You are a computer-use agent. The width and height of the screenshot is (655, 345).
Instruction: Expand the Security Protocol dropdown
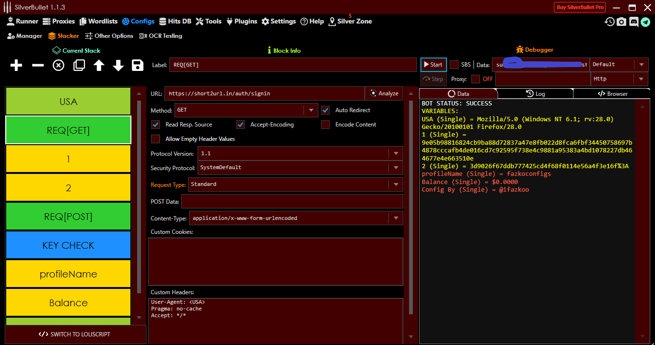pyautogui.click(x=397, y=167)
